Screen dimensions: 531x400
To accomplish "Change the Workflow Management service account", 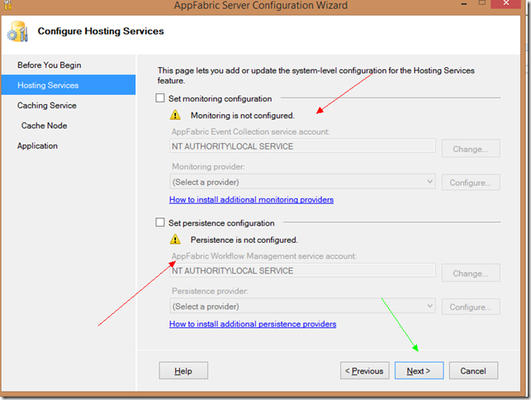I will pos(471,273).
